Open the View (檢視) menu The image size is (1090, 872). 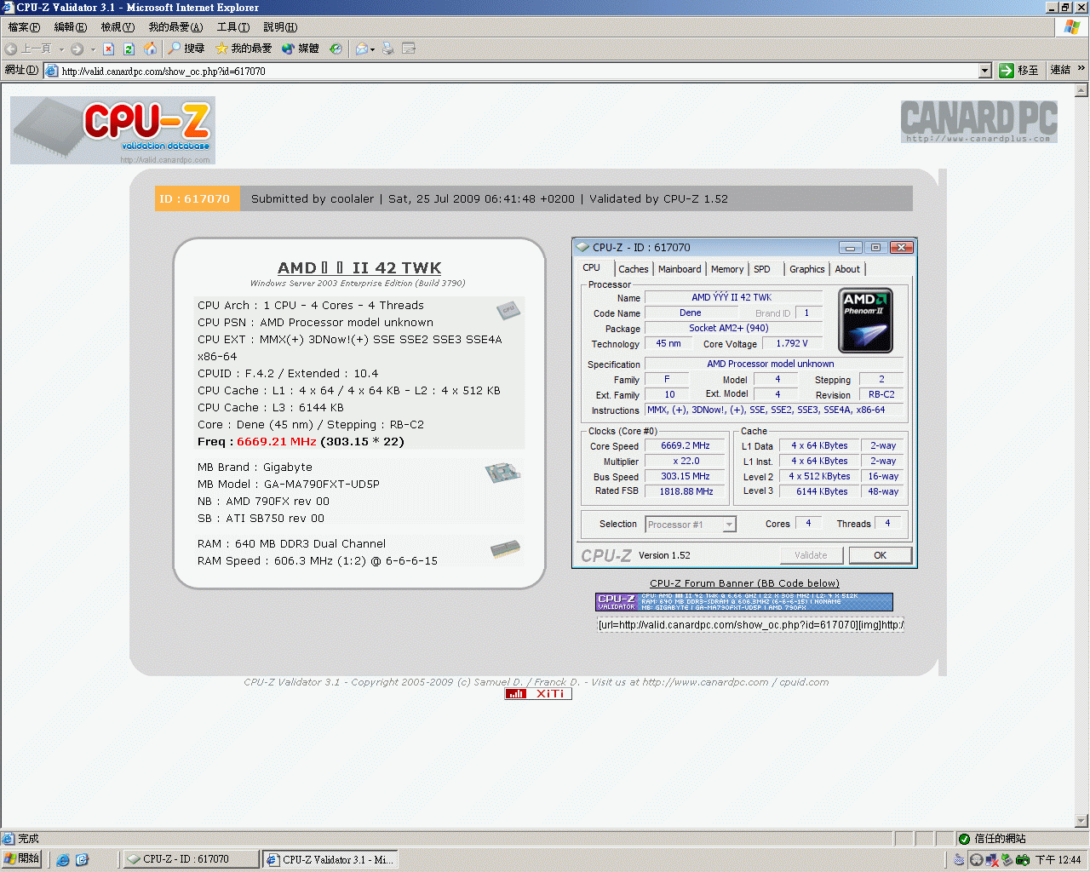pos(118,27)
